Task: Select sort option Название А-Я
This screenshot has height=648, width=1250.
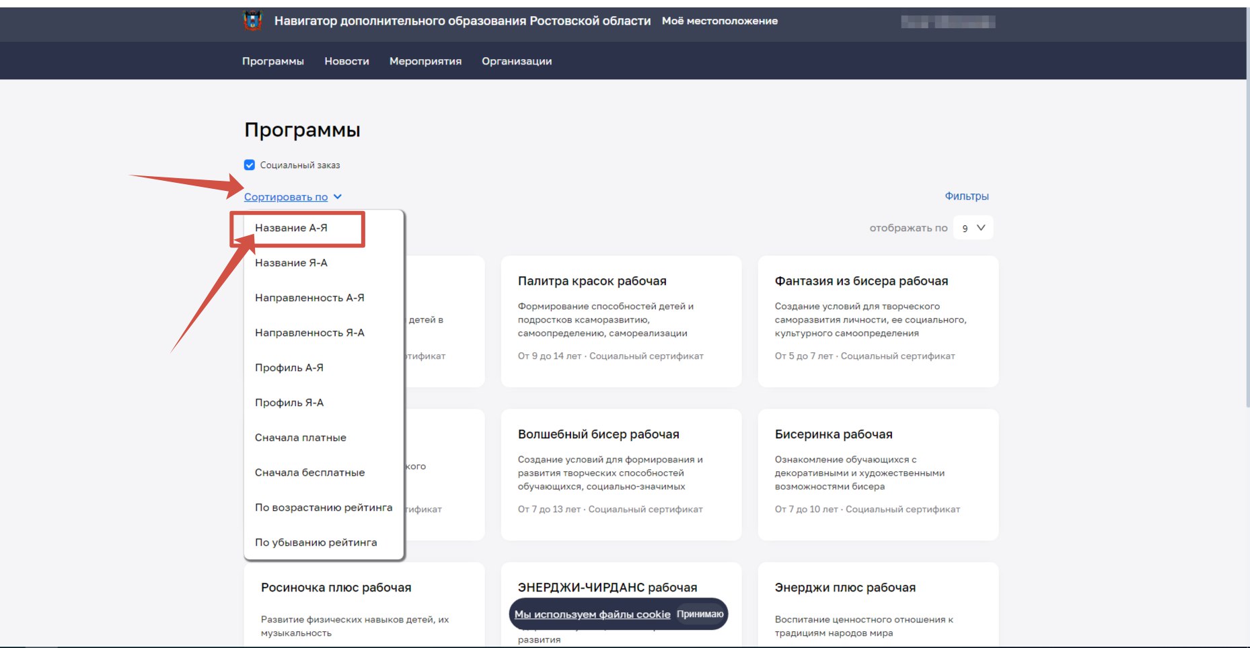Action: (291, 228)
